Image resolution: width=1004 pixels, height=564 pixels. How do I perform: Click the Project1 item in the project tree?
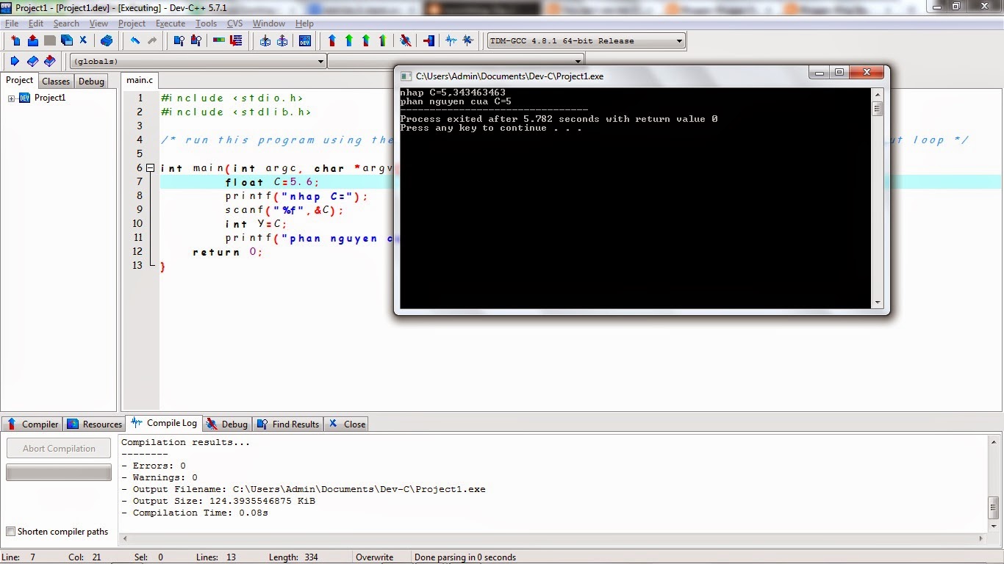click(50, 98)
